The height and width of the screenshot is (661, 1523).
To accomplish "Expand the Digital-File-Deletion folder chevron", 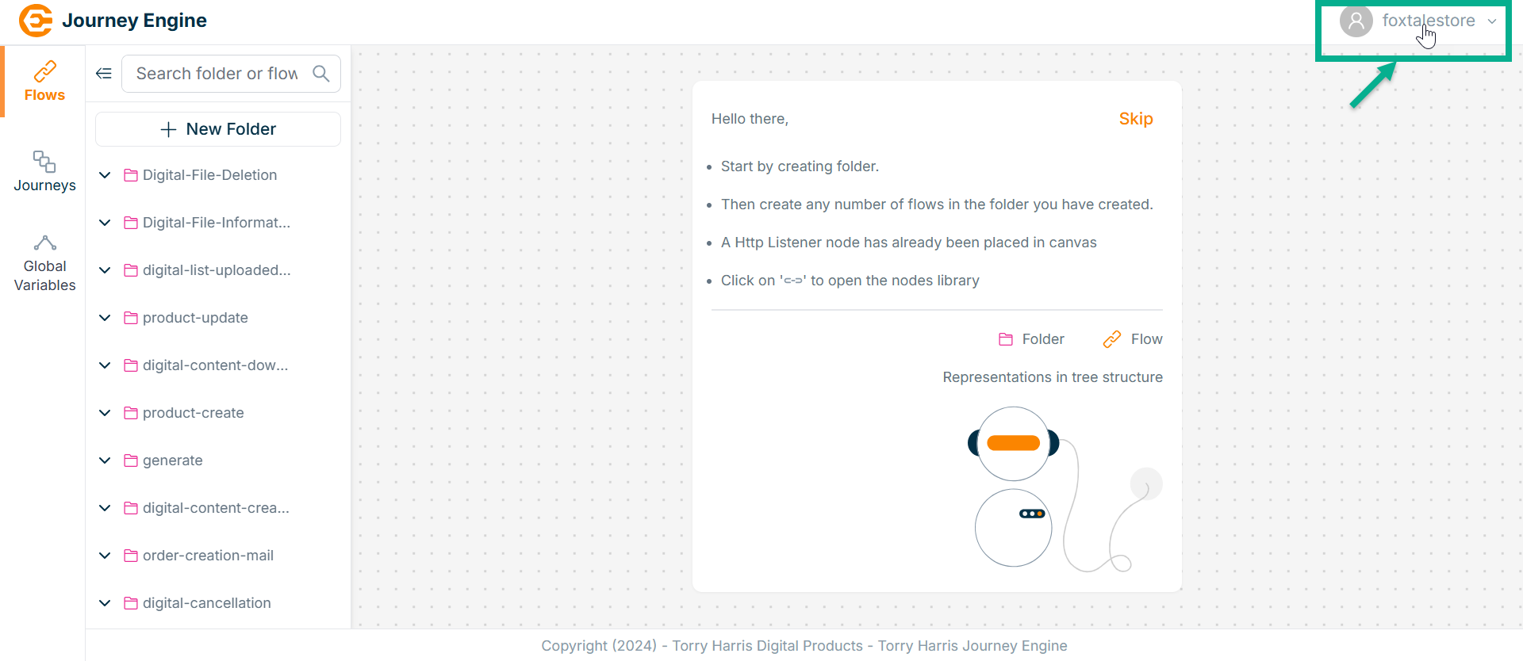I will [x=105, y=175].
